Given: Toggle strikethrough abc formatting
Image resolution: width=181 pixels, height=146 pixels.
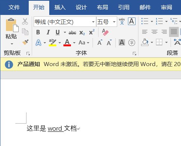Looking at the screenshot, I should click(72, 33).
